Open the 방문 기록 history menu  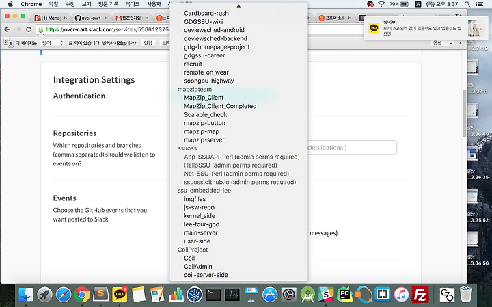(108, 4)
